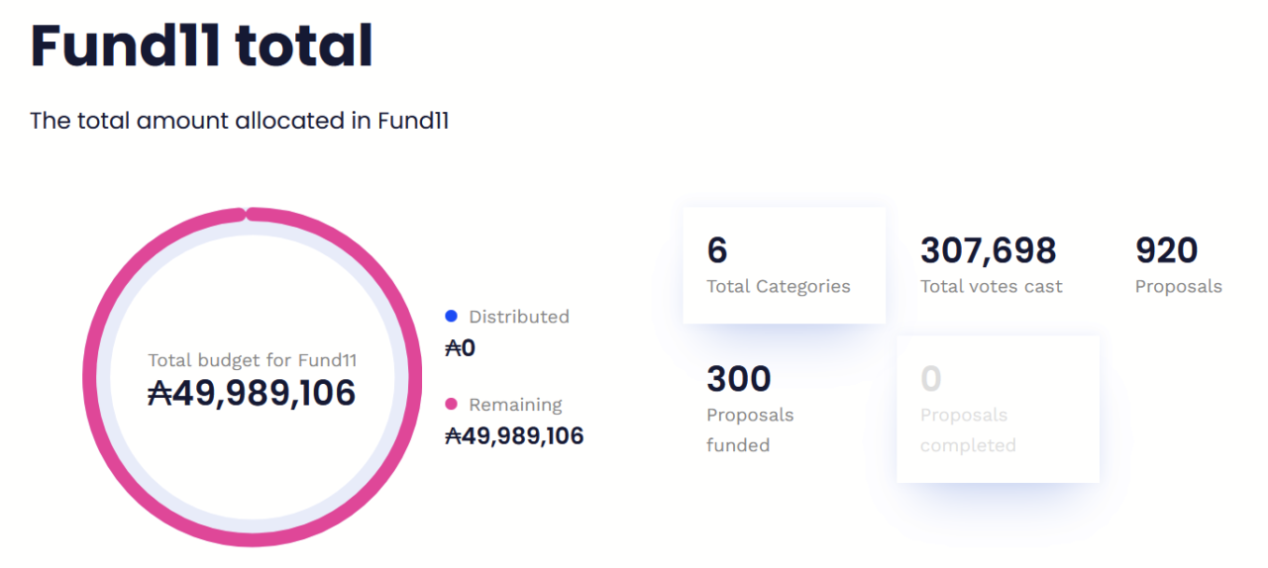
Task: Click the Remaining legend label
Action: 515,405
